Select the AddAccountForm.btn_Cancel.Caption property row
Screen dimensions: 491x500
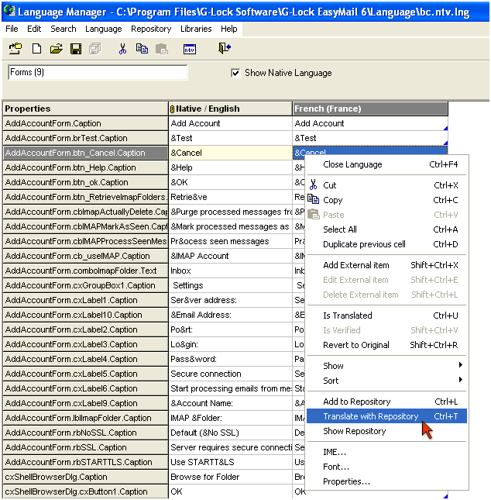point(85,153)
